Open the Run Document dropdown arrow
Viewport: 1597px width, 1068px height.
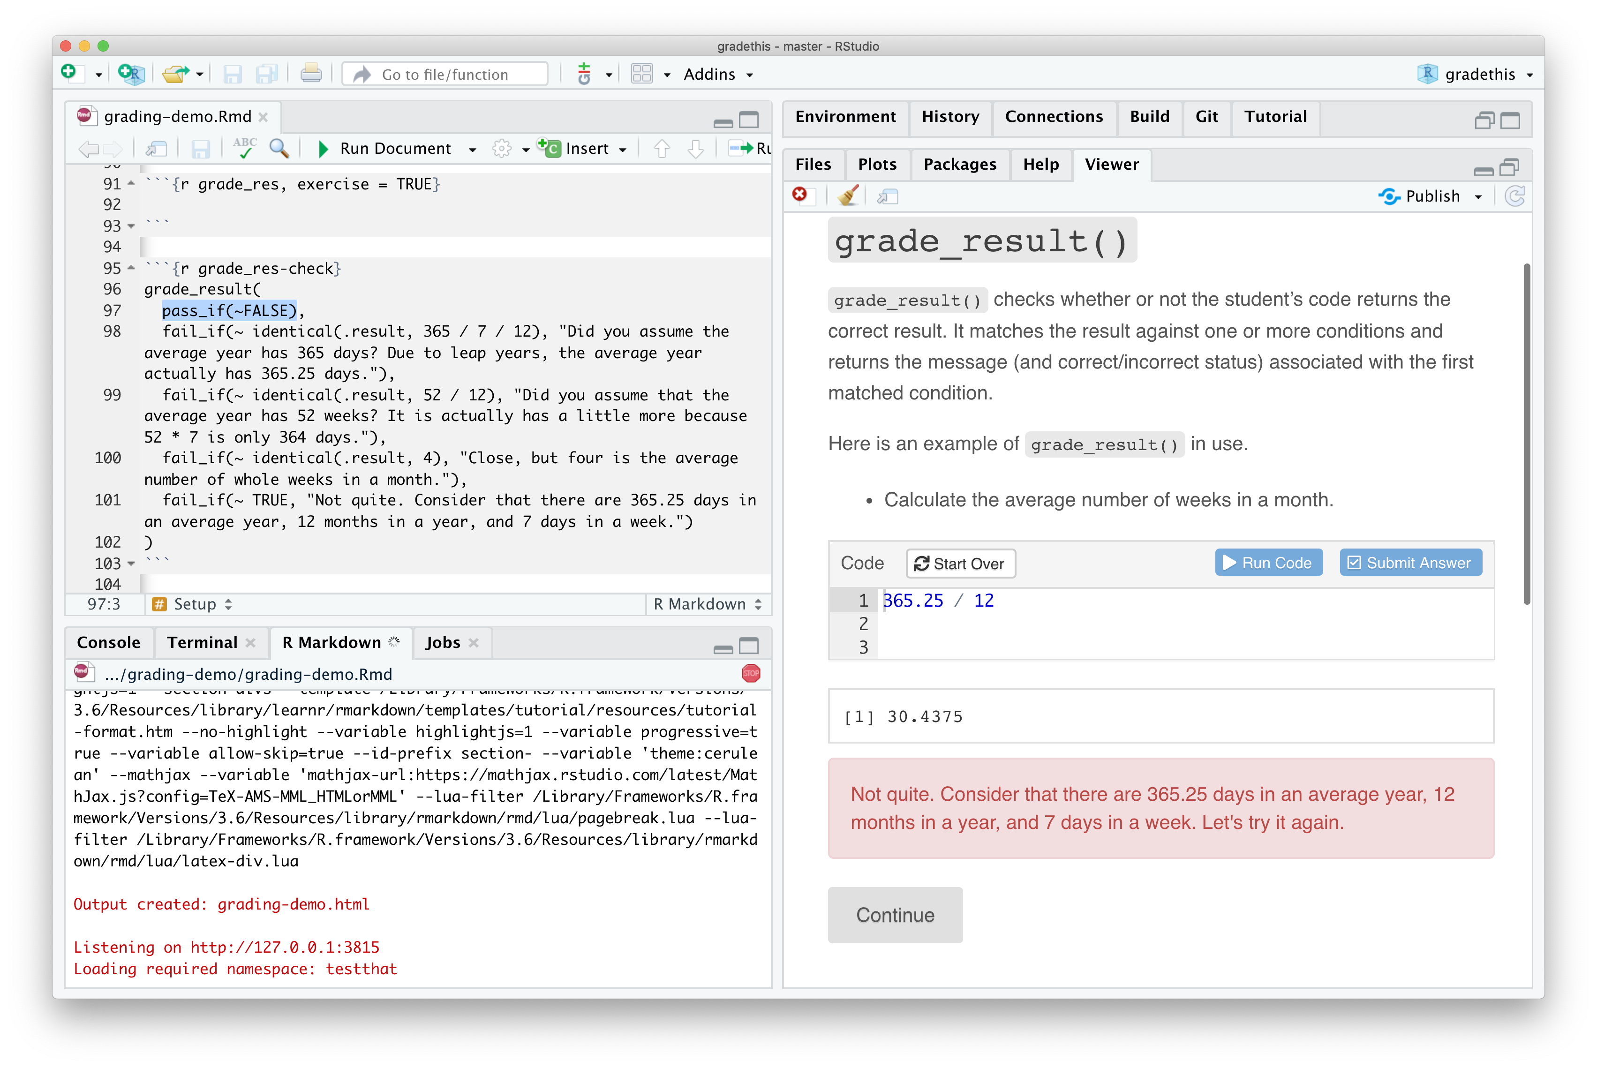pyautogui.click(x=472, y=149)
